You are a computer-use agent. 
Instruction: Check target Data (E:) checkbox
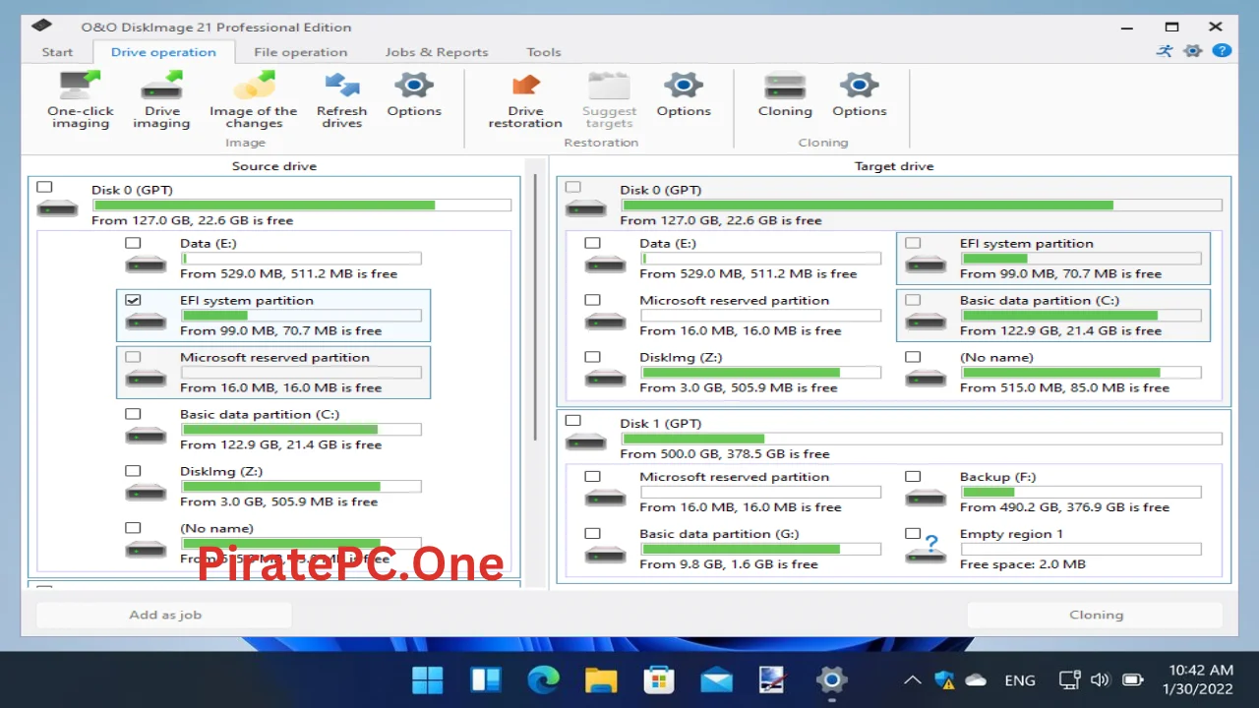tap(592, 243)
